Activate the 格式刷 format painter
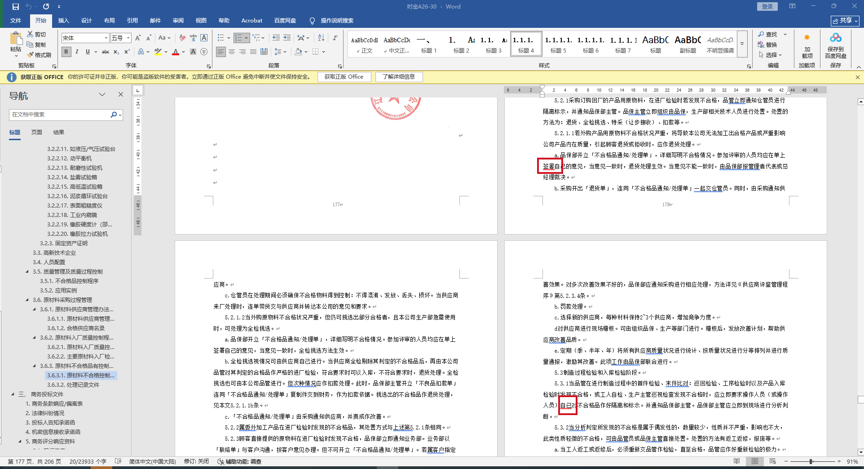 pos(39,55)
